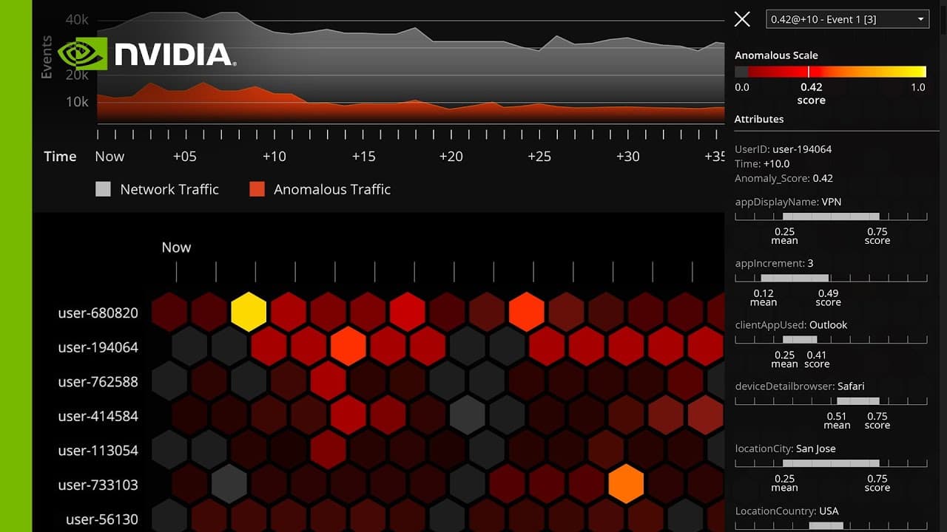Click the orange-red hexagon in user-680820 row
Viewport: 947px width, 532px height.
pyautogui.click(x=527, y=312)
